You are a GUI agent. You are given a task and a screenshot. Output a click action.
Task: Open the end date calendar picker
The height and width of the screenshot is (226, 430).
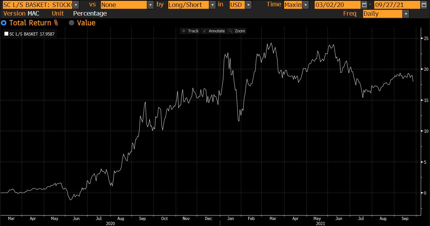click(424, 5)
